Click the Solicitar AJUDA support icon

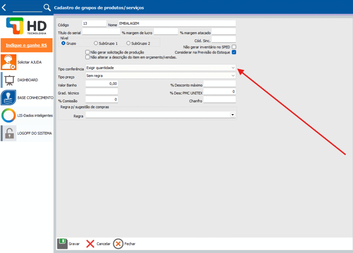[9, 62]
